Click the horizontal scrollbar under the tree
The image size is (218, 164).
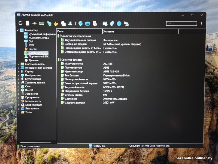[x=35, y=142]
